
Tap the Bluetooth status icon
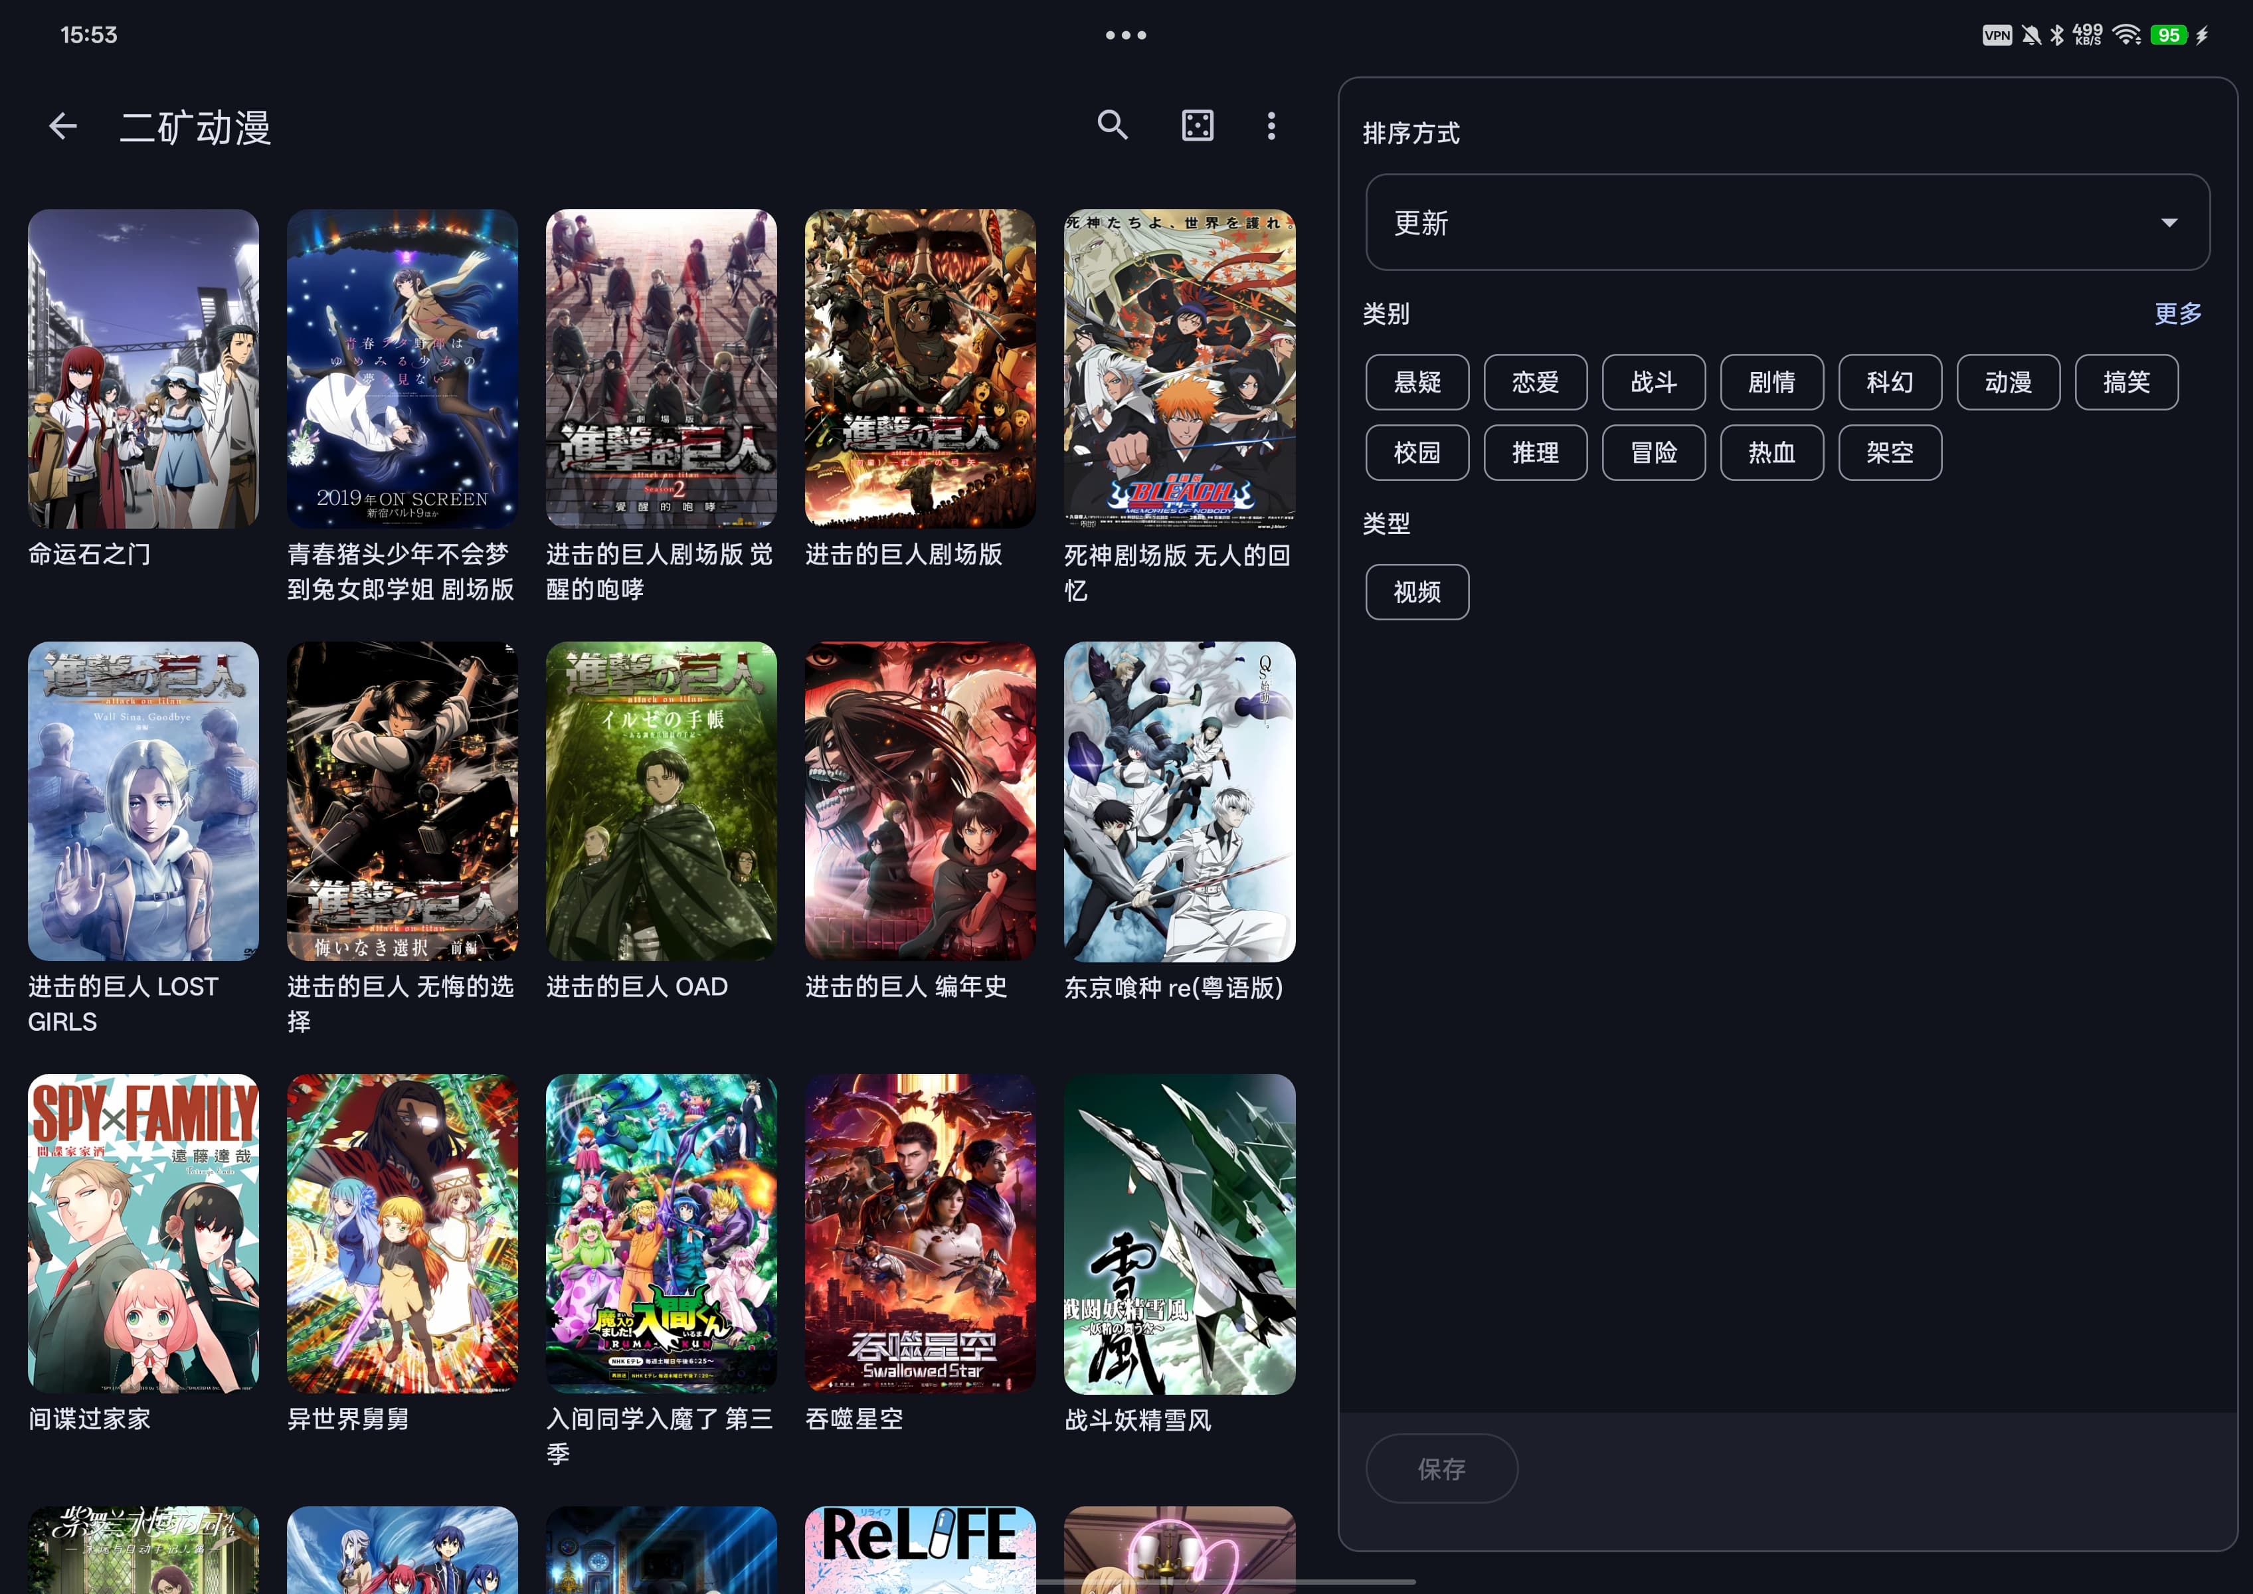pyautogui.click(x=2056, y=35)
